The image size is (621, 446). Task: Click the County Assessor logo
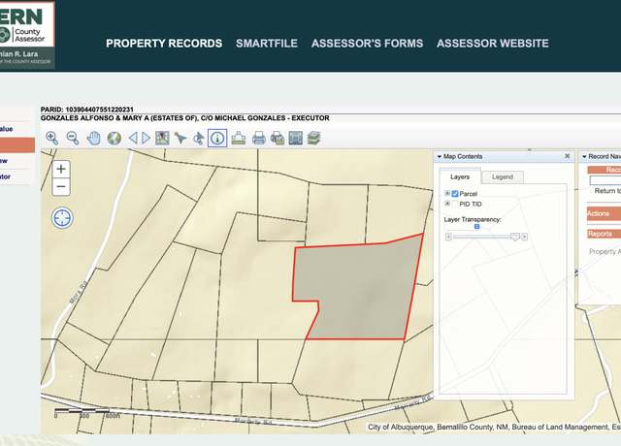click(26, 35)
